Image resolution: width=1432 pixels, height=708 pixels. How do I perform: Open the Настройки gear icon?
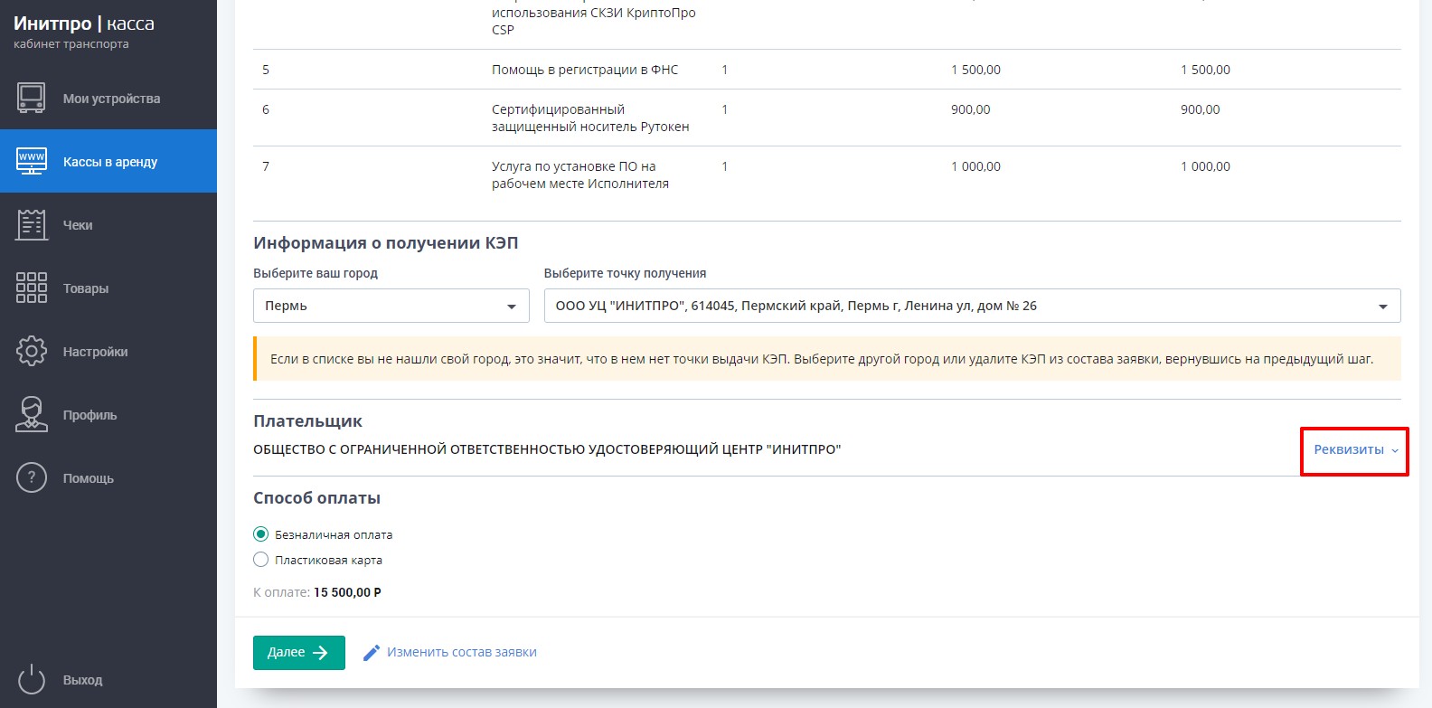coord(32,351)
